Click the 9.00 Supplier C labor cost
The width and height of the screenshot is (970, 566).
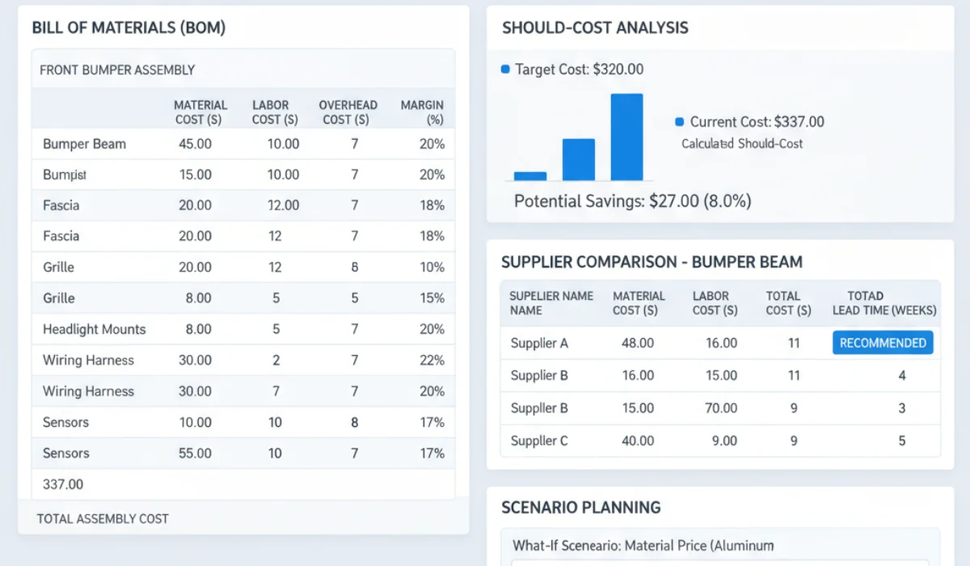coord(724,441)
